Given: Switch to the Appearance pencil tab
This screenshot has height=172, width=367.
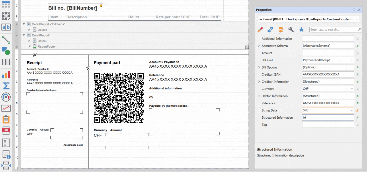Looking at the screenshot, I should pos(260,30).
